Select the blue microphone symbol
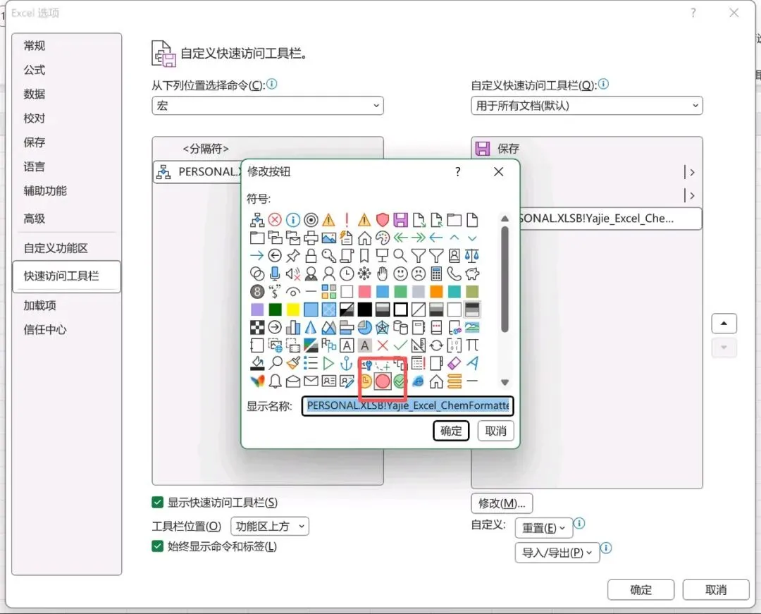Viewport: 761px width, 614px height. coord(275,274)
